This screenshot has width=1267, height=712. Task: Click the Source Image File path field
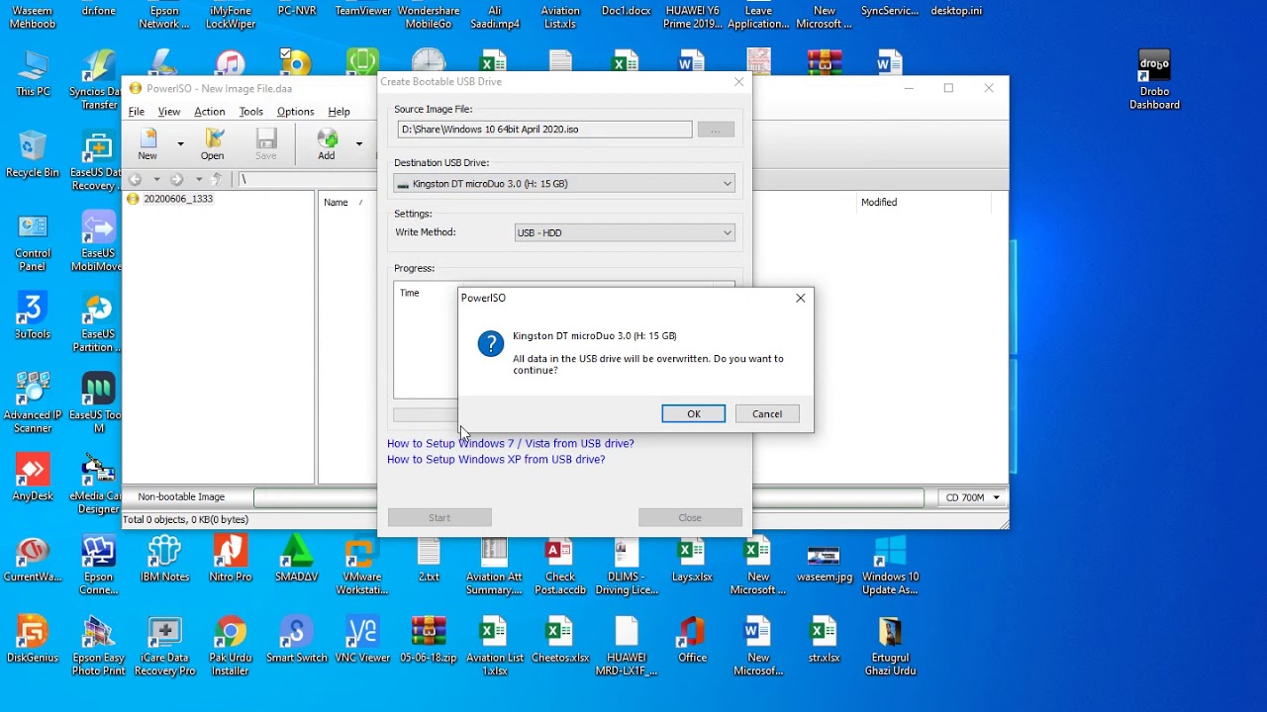[x=544, y=130]
